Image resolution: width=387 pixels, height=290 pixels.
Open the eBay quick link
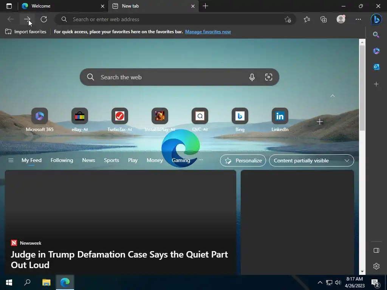tap(79, 120)
